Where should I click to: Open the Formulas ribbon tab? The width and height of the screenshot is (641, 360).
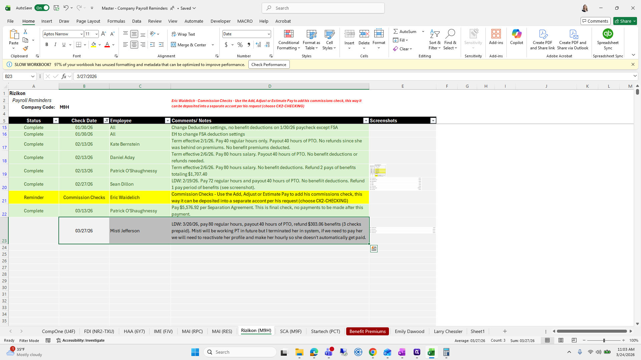[116, 21]
